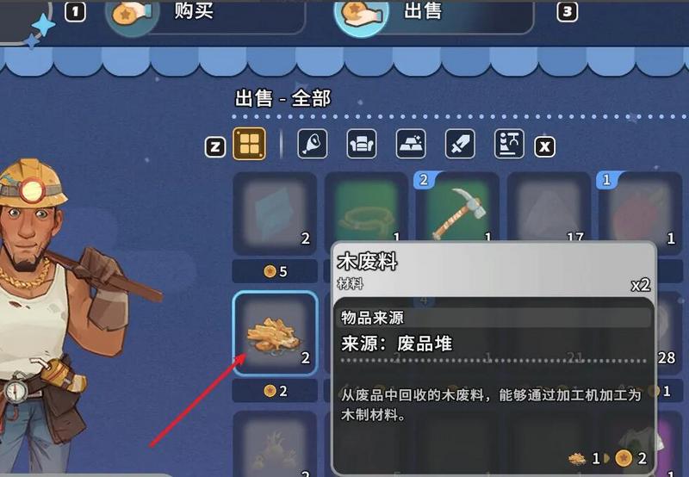Filter items by the meat food category

(313, 144)
